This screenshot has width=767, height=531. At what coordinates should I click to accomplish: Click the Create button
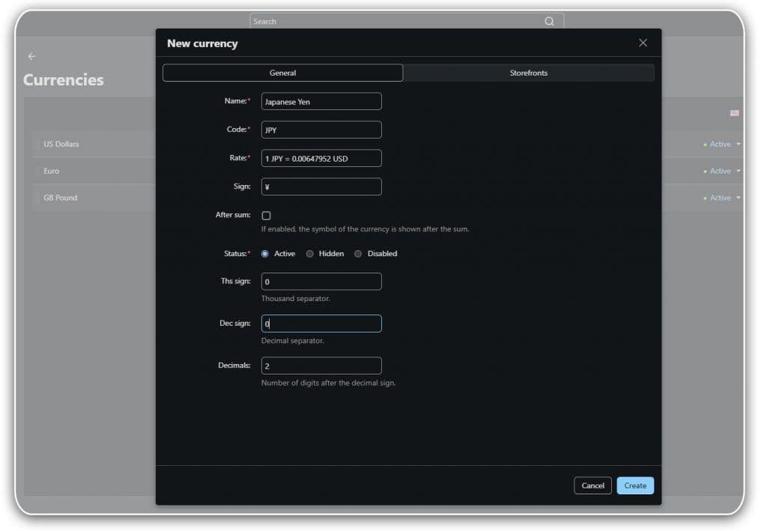pyautogui.click(x=634, y=485)
